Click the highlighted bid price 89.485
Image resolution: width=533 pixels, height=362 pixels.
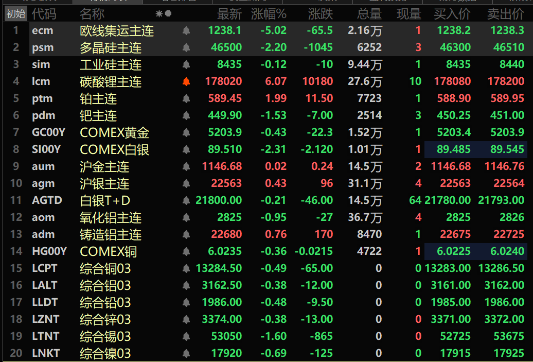click(453, 149)
